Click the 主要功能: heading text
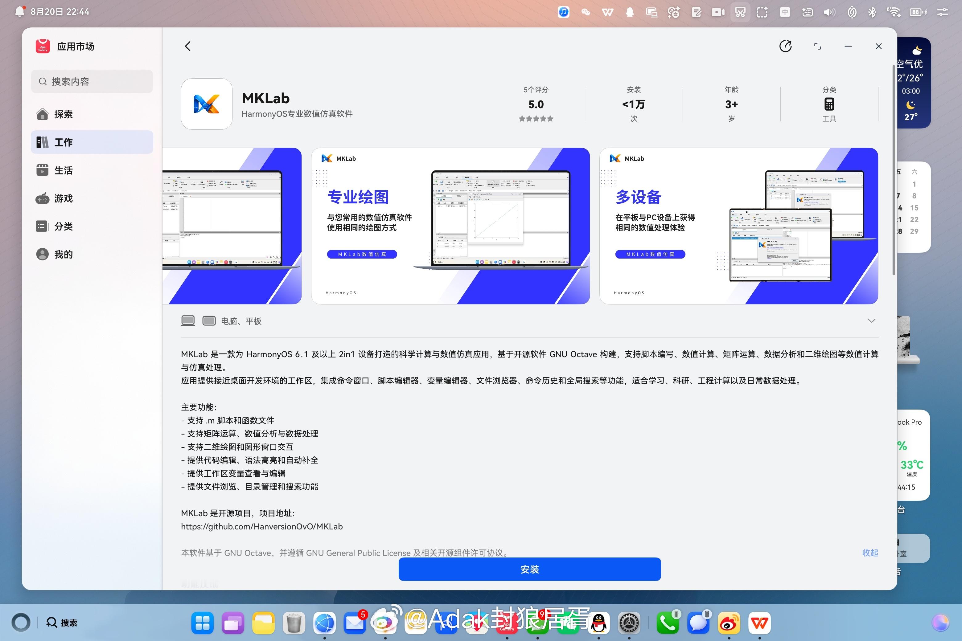Image resolution: width=962 pixels, height=641 pixels. click(x=199, y=407)
